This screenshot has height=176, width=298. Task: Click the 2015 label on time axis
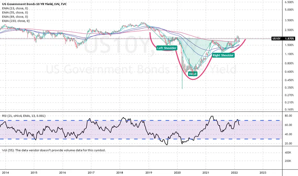(x=34, y=172)
